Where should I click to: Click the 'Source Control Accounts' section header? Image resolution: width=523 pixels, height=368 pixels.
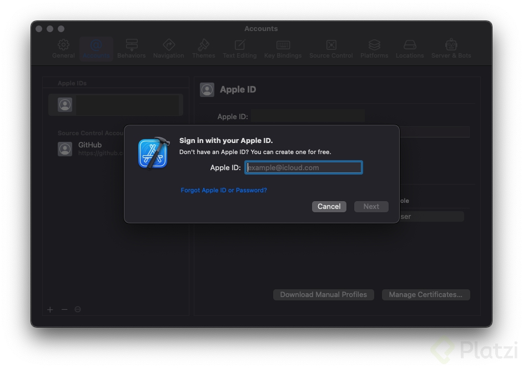pyautogui.click(x=90, y=133)
